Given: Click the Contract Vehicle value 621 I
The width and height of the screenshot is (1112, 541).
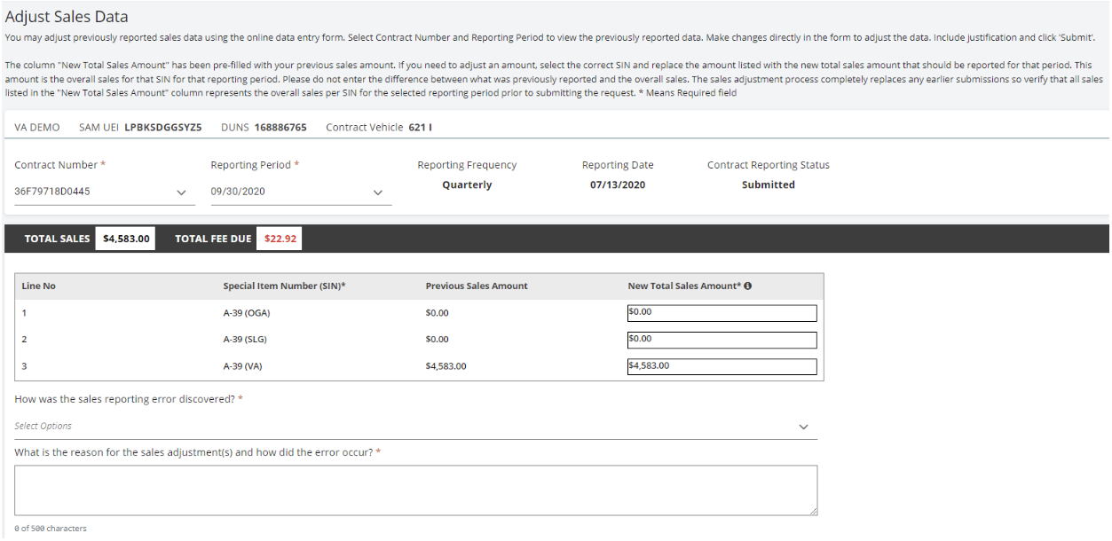Looking at the screenshot, I should (421, 128).
